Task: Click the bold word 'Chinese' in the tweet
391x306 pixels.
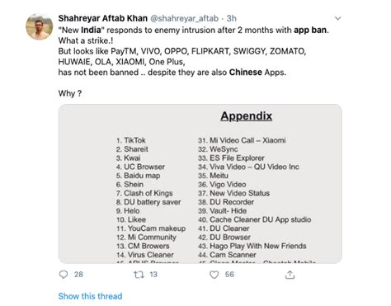Action: (x=246, y=73)
